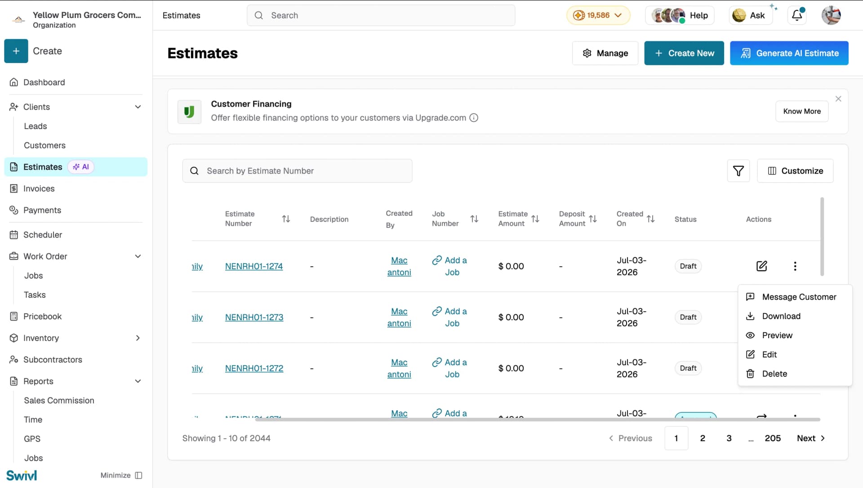The height and width of the screenshot is (488, 863).
Task: Click the Manage button
Action: tap(605, 53)
